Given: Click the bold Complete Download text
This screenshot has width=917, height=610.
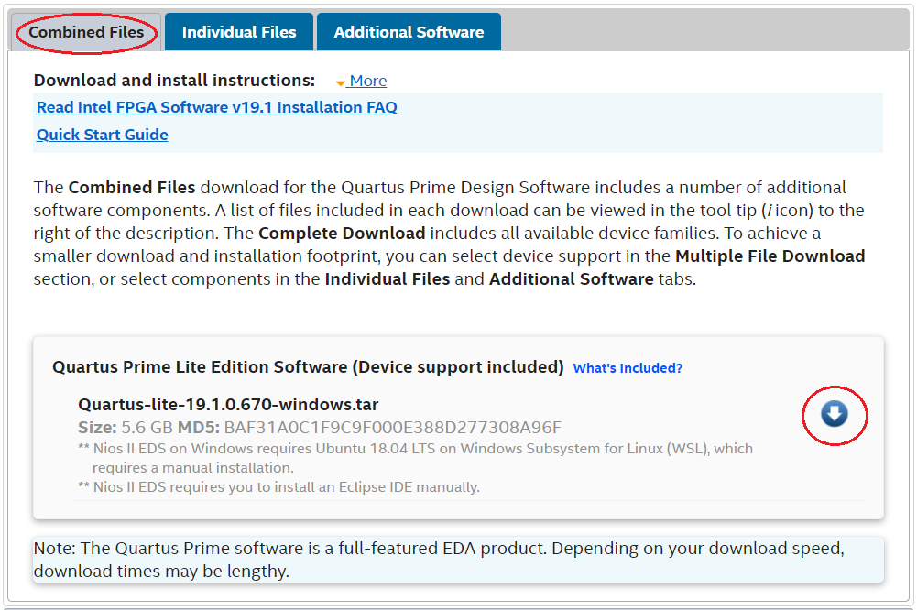Looking at the screenshot, I should (x=342, y=233).
